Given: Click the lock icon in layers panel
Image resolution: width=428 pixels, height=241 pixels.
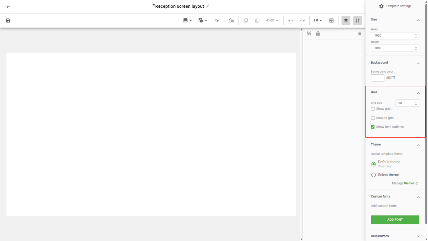Looking at the screenshot, I should [318, 33].
